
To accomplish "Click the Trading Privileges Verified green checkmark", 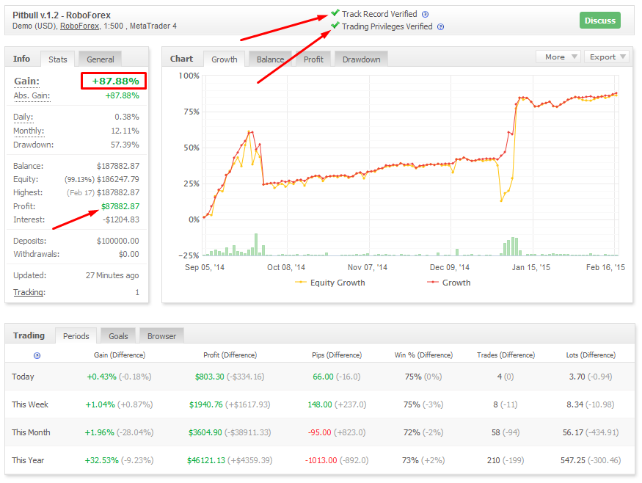I will (335, 26).
